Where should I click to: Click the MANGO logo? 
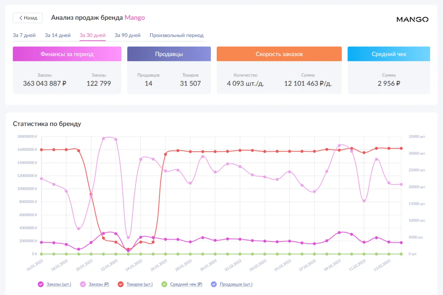(x=412, y=19)
